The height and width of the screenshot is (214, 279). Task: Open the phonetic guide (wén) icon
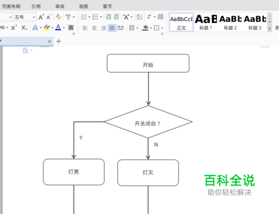(68, 17)
